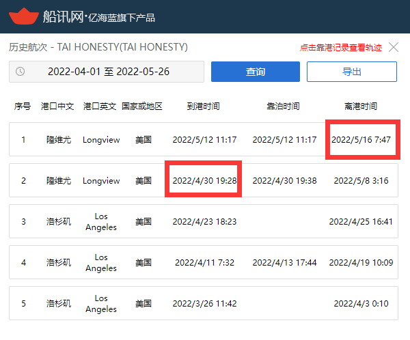Select Longview port name in row 2
The height and width of the screenshot is (340, 410).
click(101, 181)
